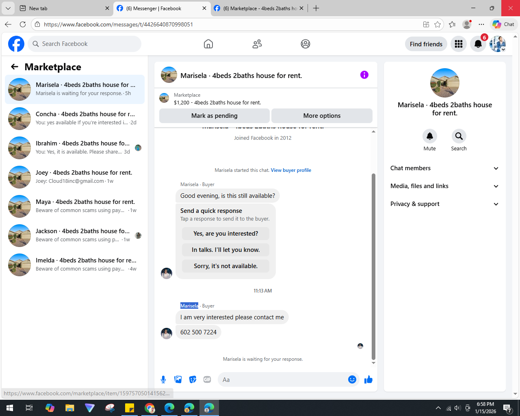Open the Menu grid icon
520x416 pixels.
tap(459, 44)
